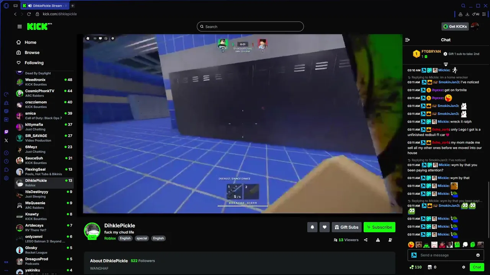
Task: Click the 522 Followers count
Action: tap(143, 261)
